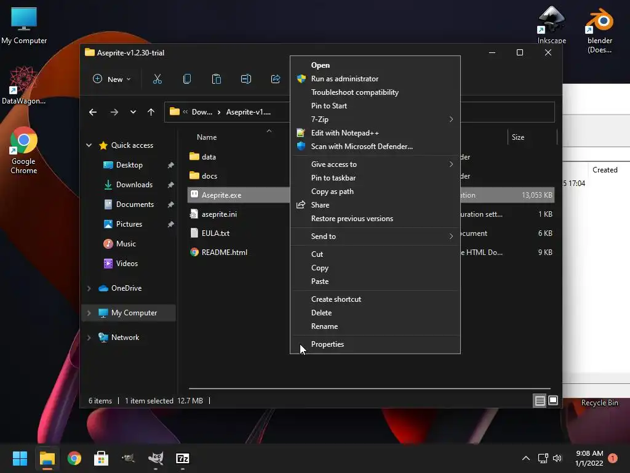Choose Delete in the context menu
Viewport: 630px width, 473px height.
coord(375,313)
